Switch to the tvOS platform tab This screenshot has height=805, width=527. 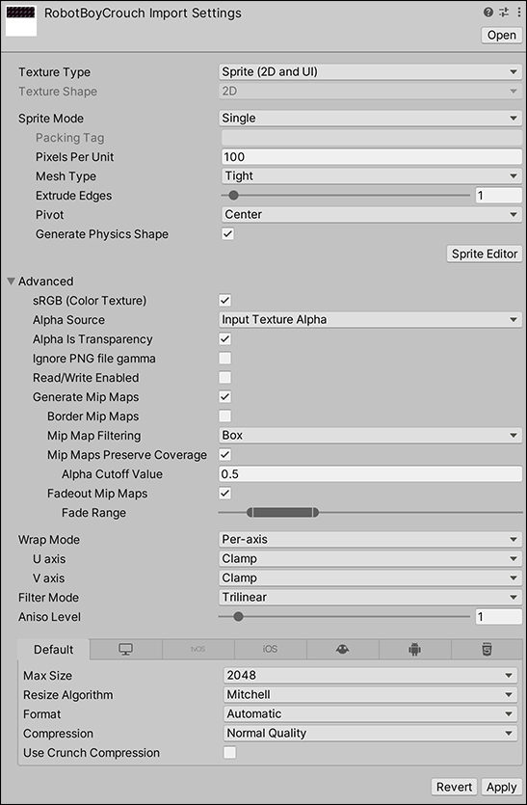point(198,649)
